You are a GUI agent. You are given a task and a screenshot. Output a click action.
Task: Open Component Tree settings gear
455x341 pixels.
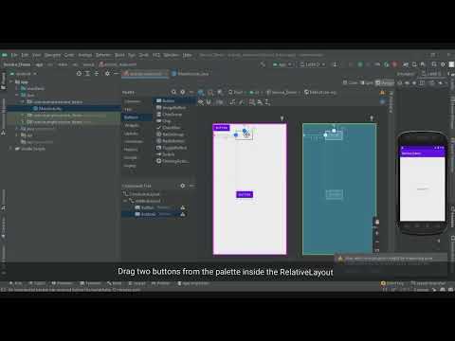182,186
